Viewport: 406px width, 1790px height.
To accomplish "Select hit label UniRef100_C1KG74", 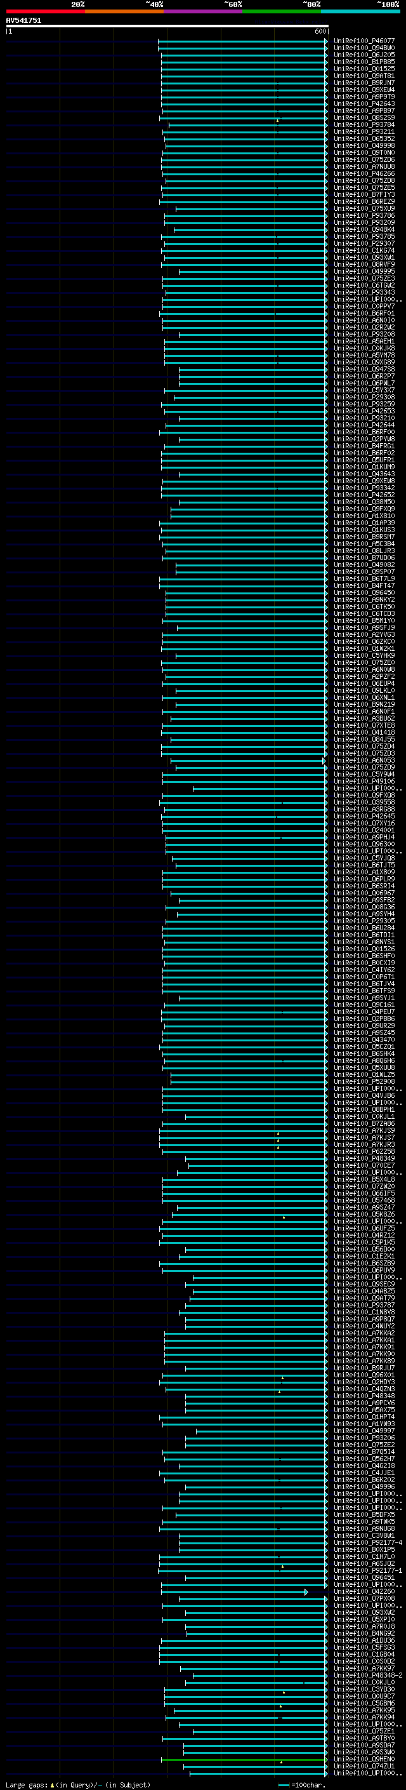I will [x=364, y=251].
